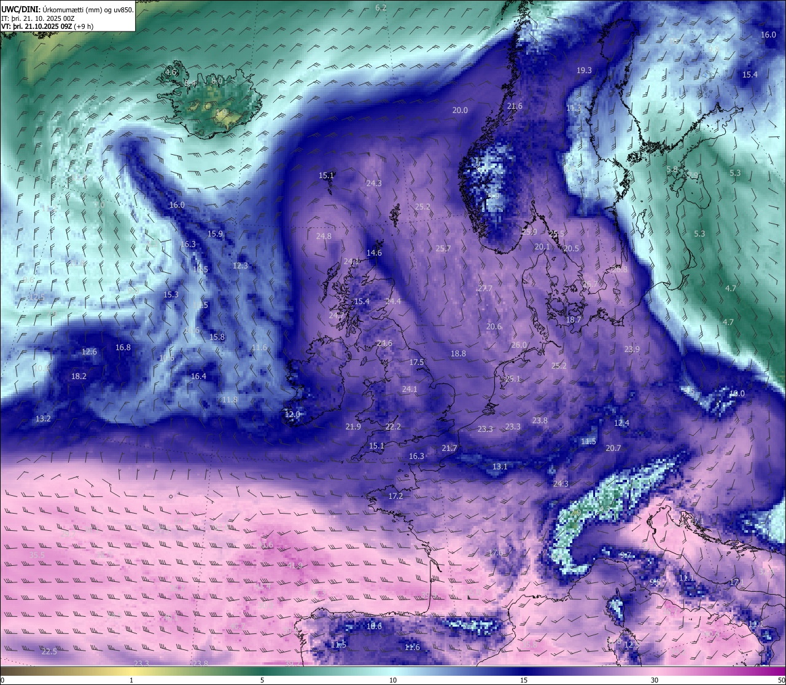The height and width of the screenshot is (685, 786).
Task: Click the 'VT: þri. 21.10.2025 09Z (+9 h)' line
Action: click(47, 26)
